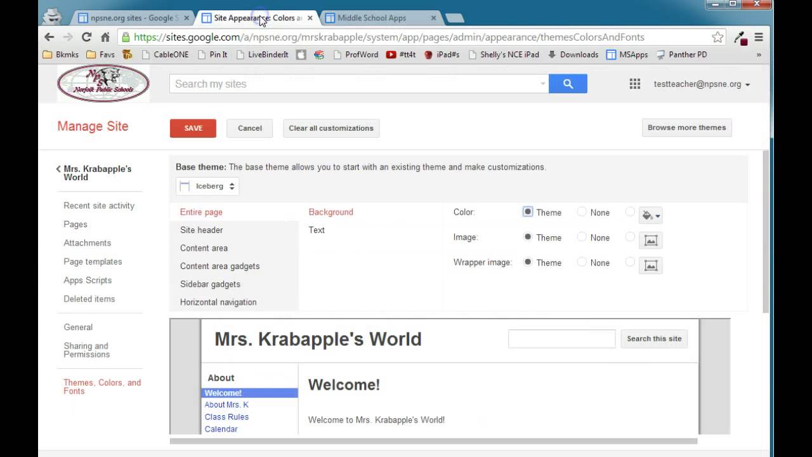Open Shelly's NCE iPad bookmark
Viewport: 812px width, 457px height.
click(504, 55)
